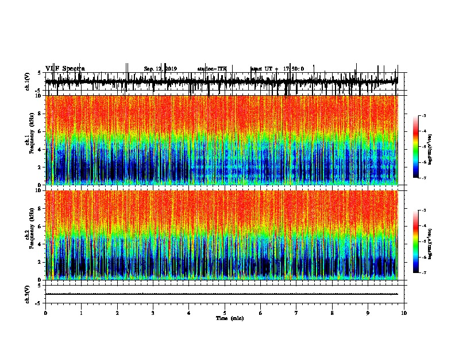Click time axis tick label "3"
The image size is (455, 351).
[x=153, y=313]
